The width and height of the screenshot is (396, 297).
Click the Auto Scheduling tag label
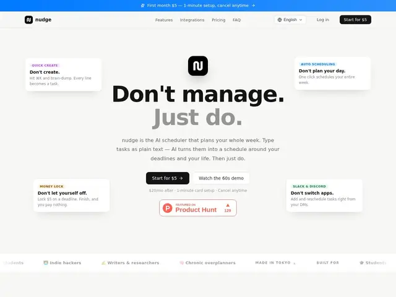pyautogui.click(x=317, y=64)
